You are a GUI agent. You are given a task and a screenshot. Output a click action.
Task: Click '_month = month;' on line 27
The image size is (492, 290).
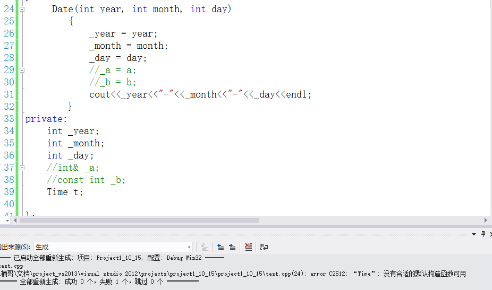129,46
